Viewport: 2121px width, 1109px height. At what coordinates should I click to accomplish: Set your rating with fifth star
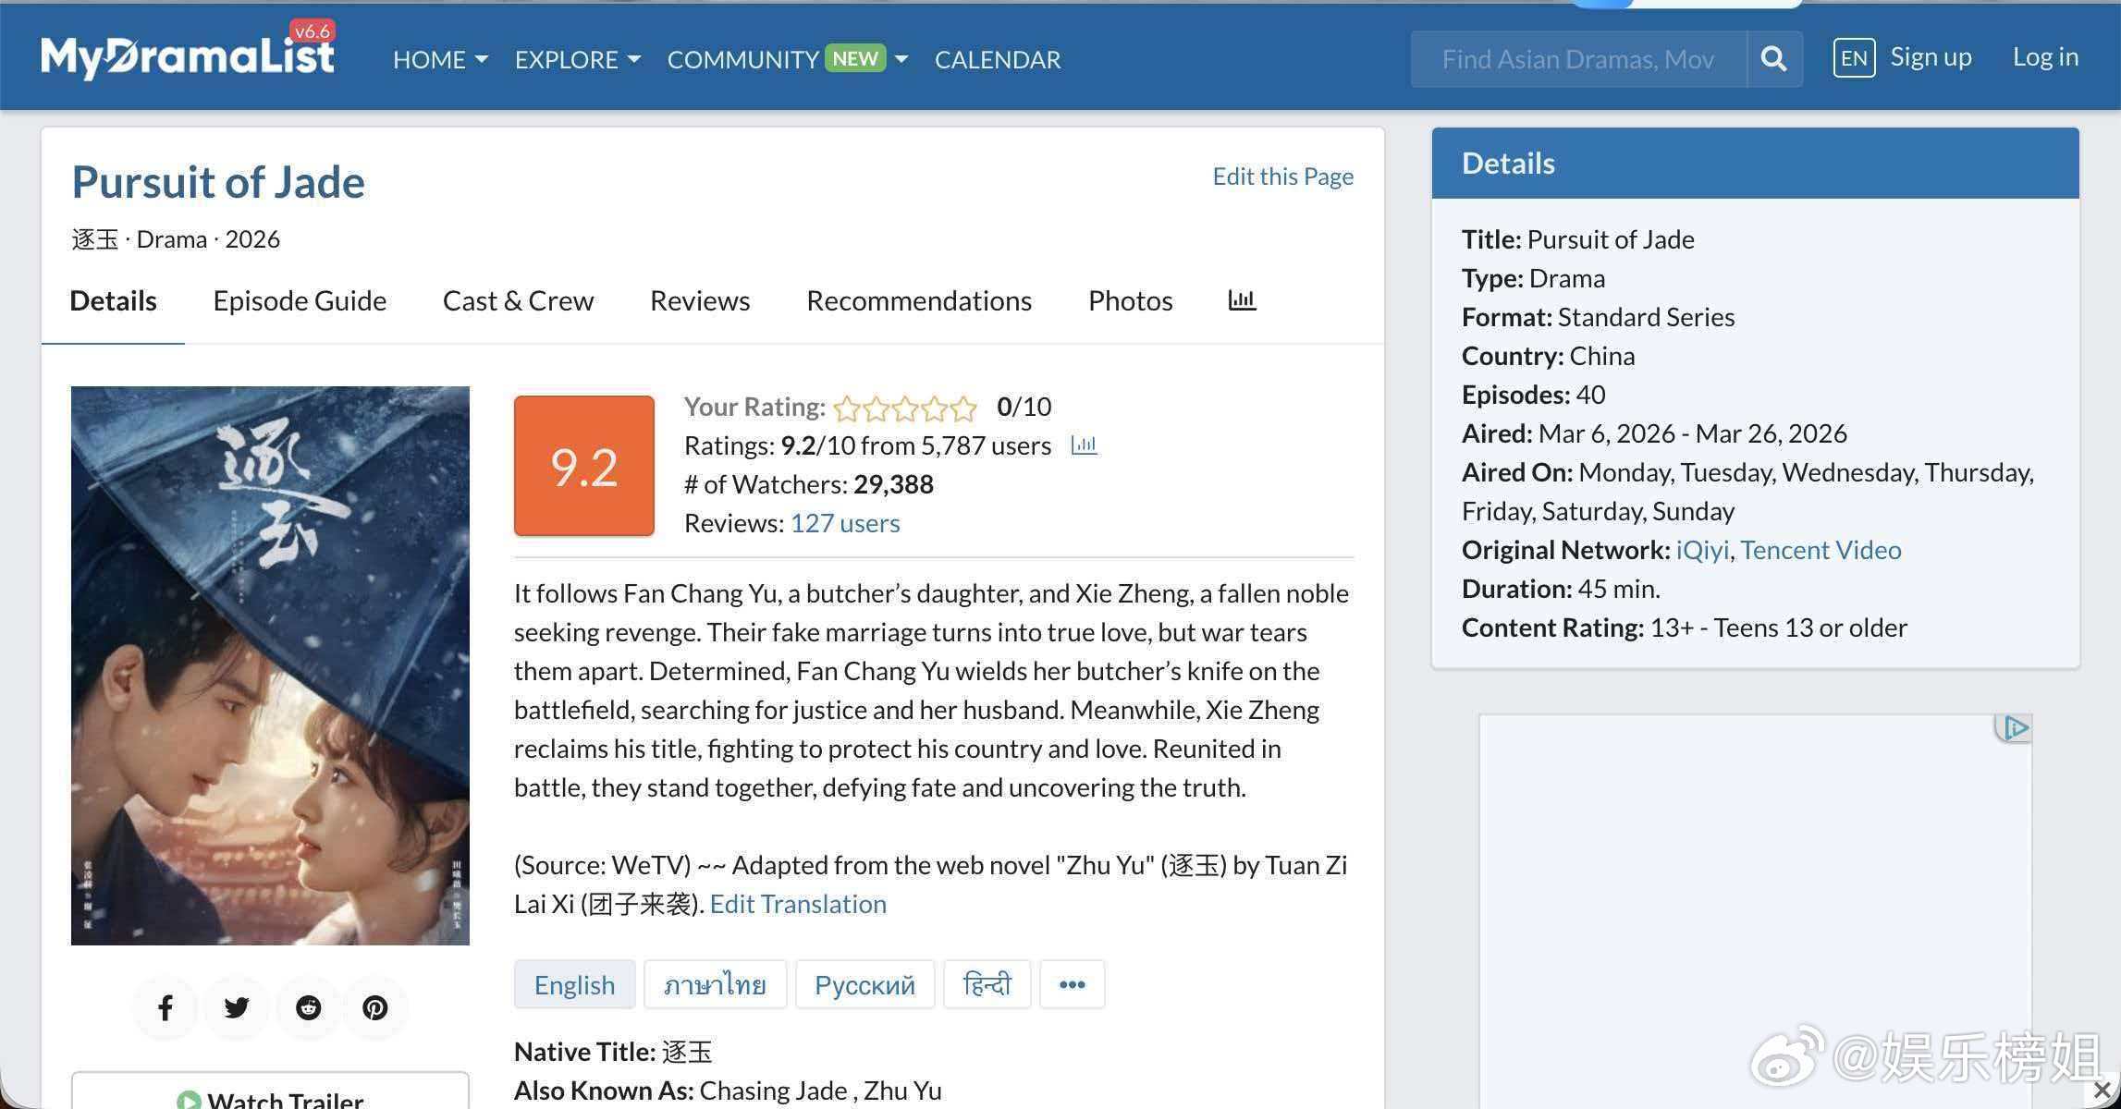click(963, 408)
